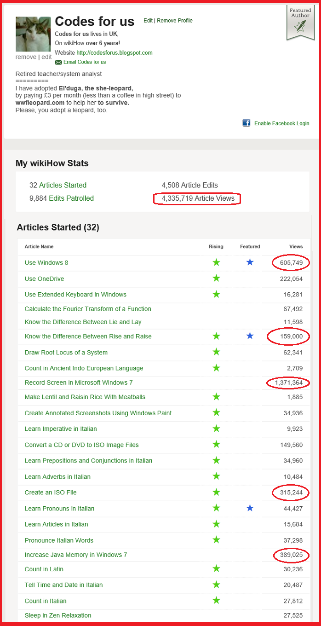The width and height of the screenshot is (321, 626).
Task: Click the Featured column header
Action: [x=250, y=247]
